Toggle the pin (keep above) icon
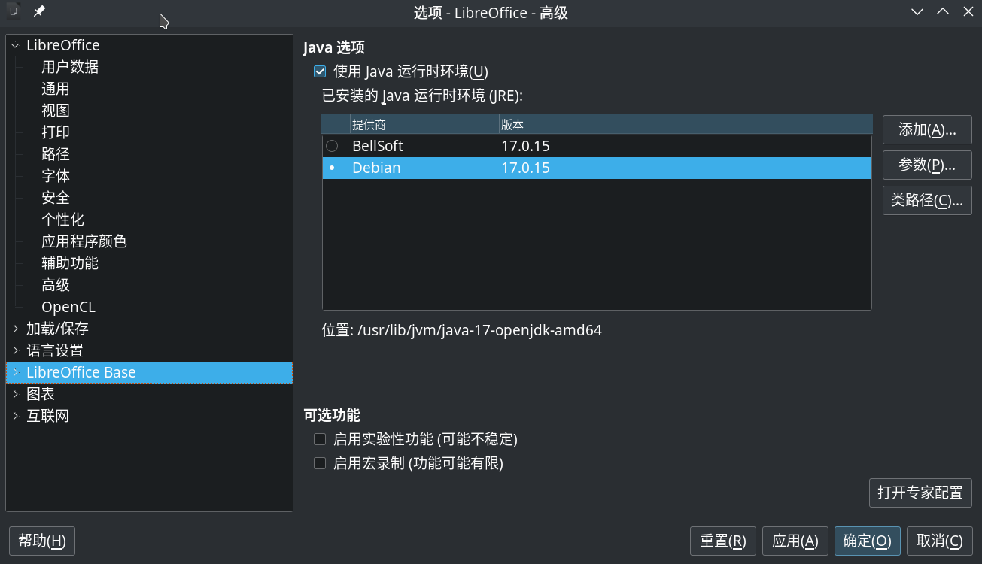The width and height of the screenshot is (982, 564). (39, 11)
